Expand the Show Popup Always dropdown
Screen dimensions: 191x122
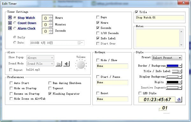(x=40, y=58)
